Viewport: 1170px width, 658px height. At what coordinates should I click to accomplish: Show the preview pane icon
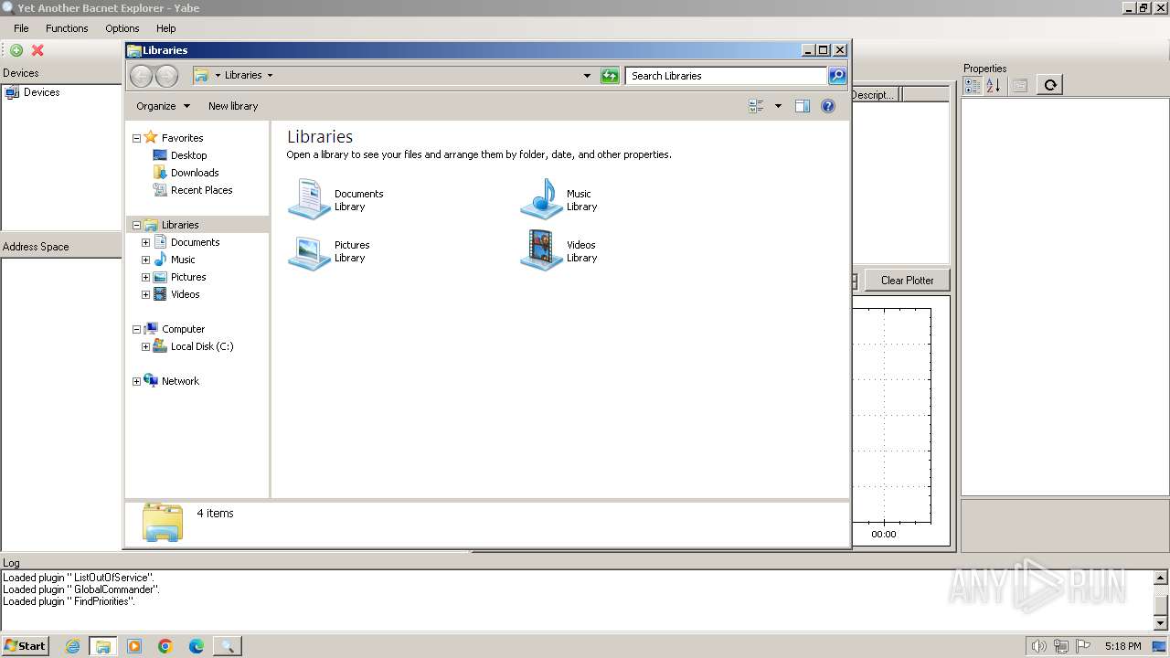[803, 106]
